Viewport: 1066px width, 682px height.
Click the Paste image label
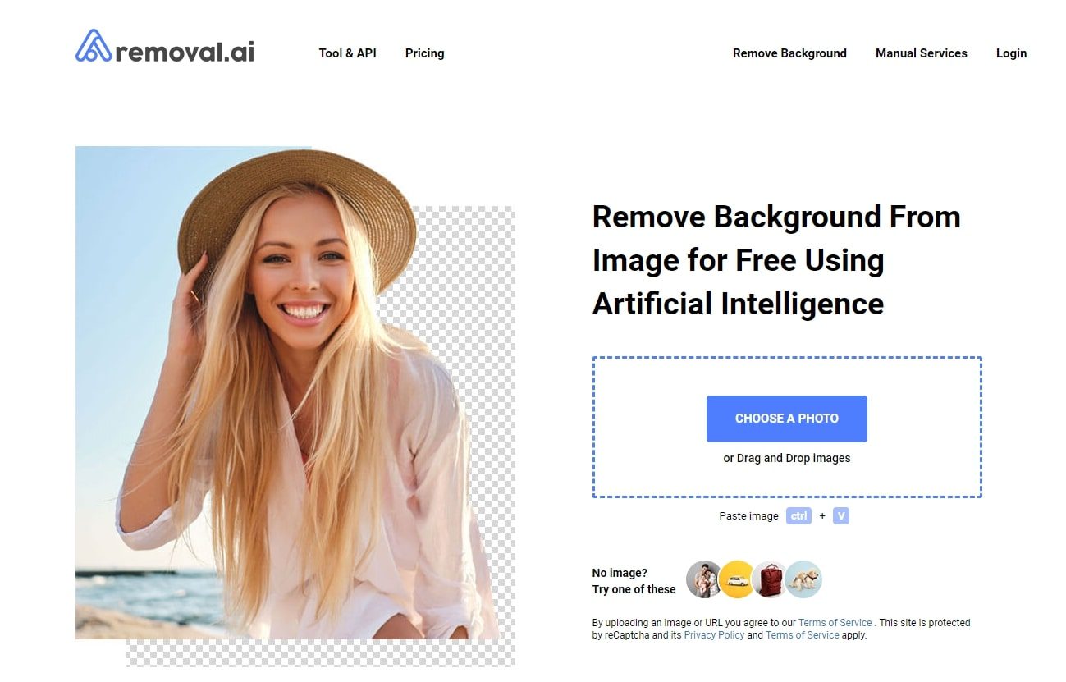coord(748,516)
